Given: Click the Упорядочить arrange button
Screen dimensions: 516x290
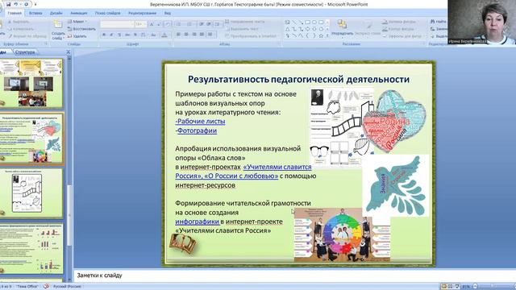Looking at the screenshot, I should tap(342, 27).
